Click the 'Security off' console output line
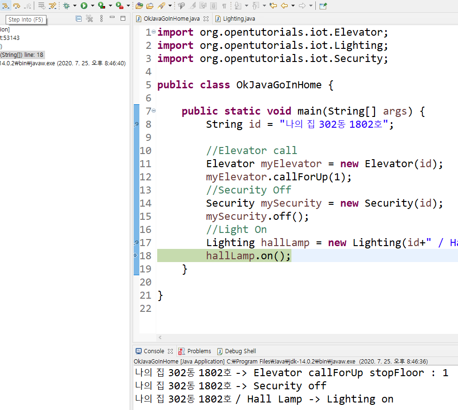The image size is (458, 410). (x=231, y=386)
